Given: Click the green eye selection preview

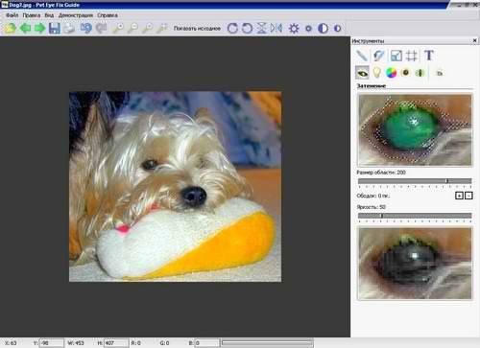Looking at the screenshot, I should 415,129.
